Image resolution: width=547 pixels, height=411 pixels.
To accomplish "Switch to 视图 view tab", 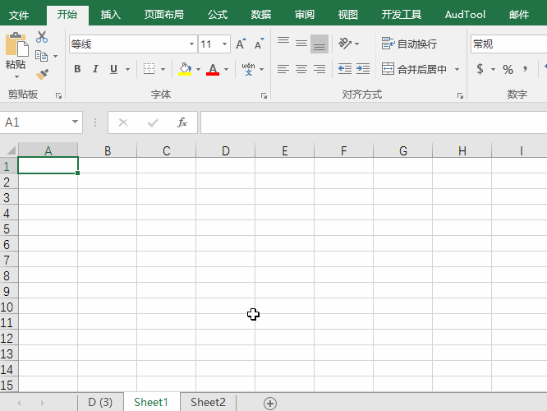I will pyautogui.click(x=347, y=15).
